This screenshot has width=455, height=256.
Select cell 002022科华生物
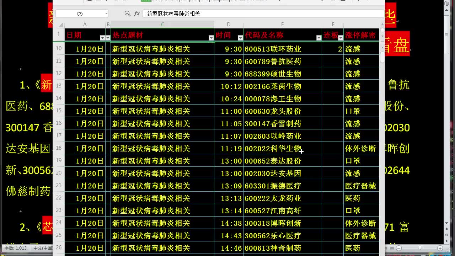pos(283,148)
